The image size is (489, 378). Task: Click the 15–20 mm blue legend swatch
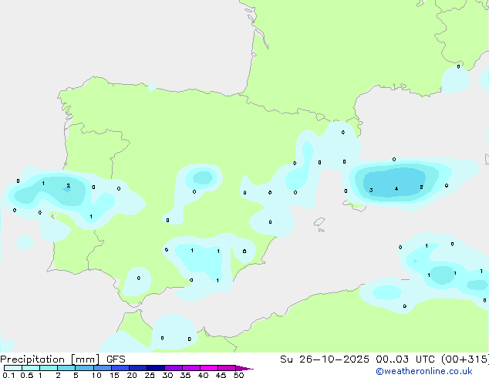pos(120,368)
